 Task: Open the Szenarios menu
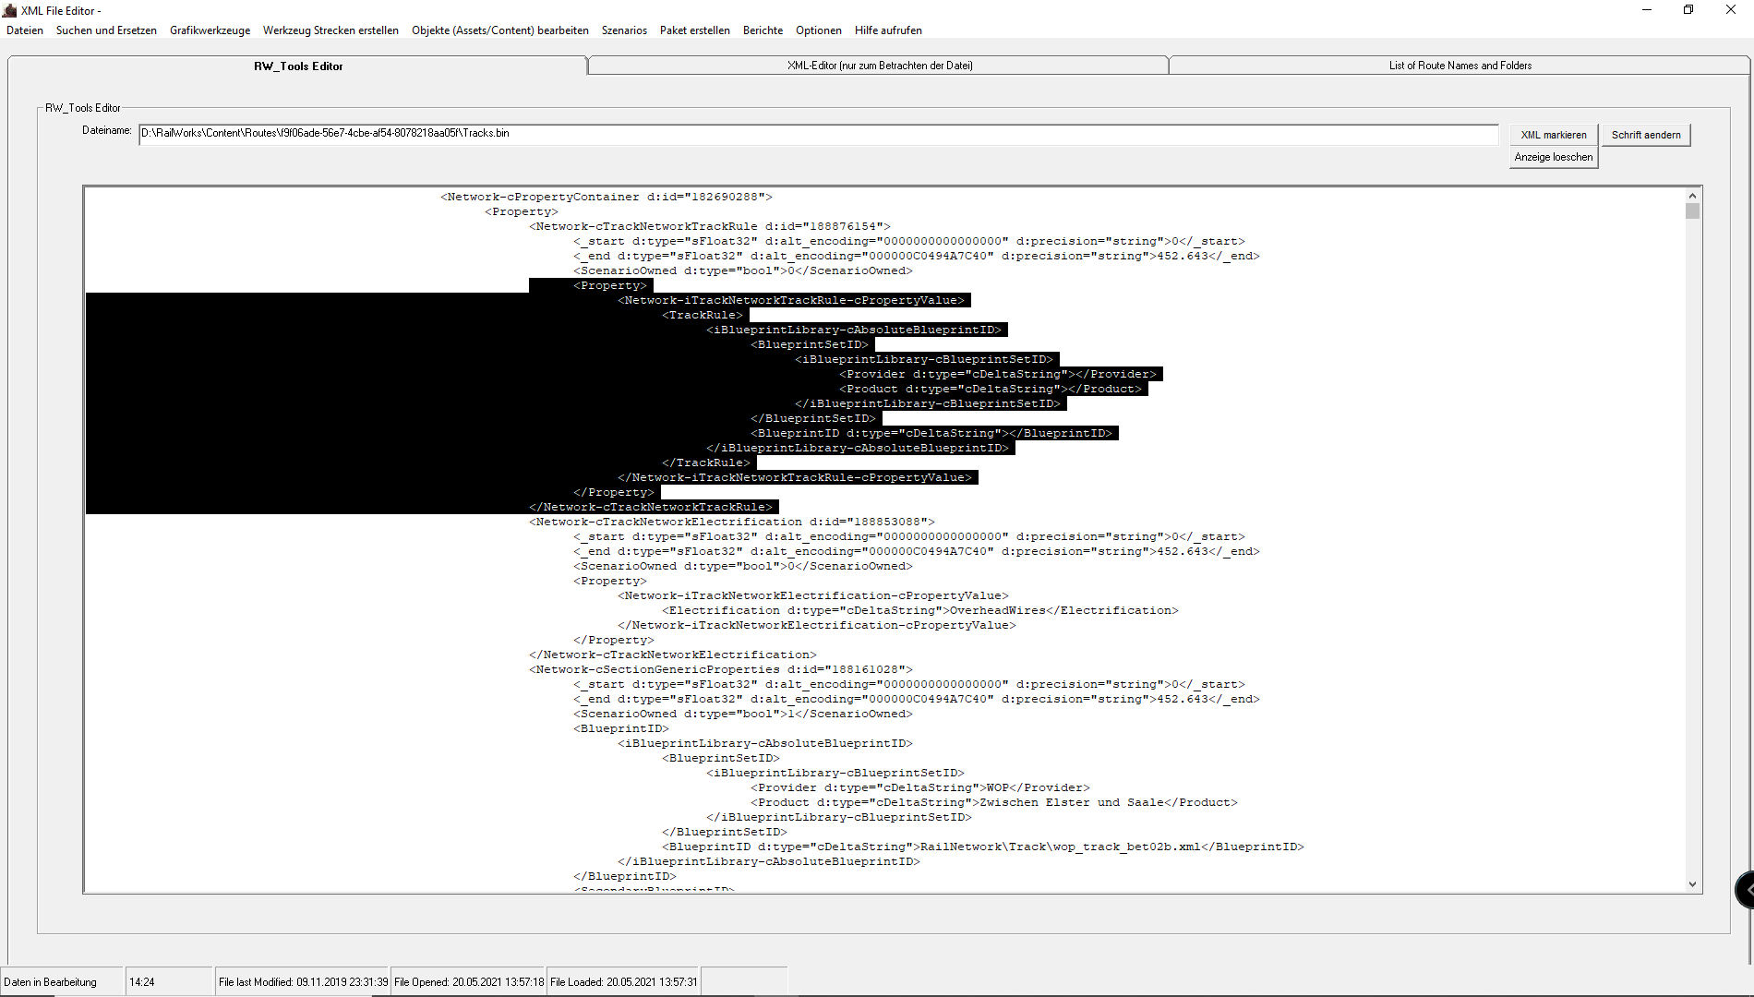pos(624,30)
